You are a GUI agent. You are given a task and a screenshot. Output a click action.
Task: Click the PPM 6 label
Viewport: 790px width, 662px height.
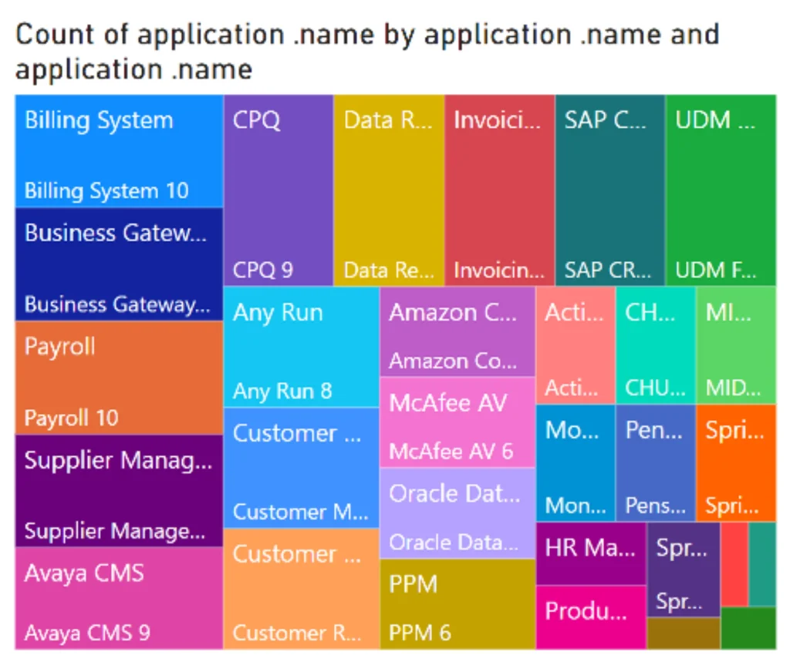(420, 633)
